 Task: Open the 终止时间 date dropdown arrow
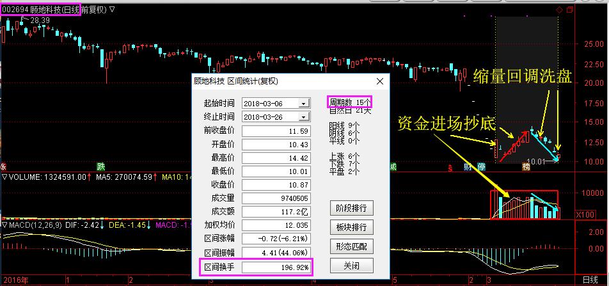pos(304,117)
